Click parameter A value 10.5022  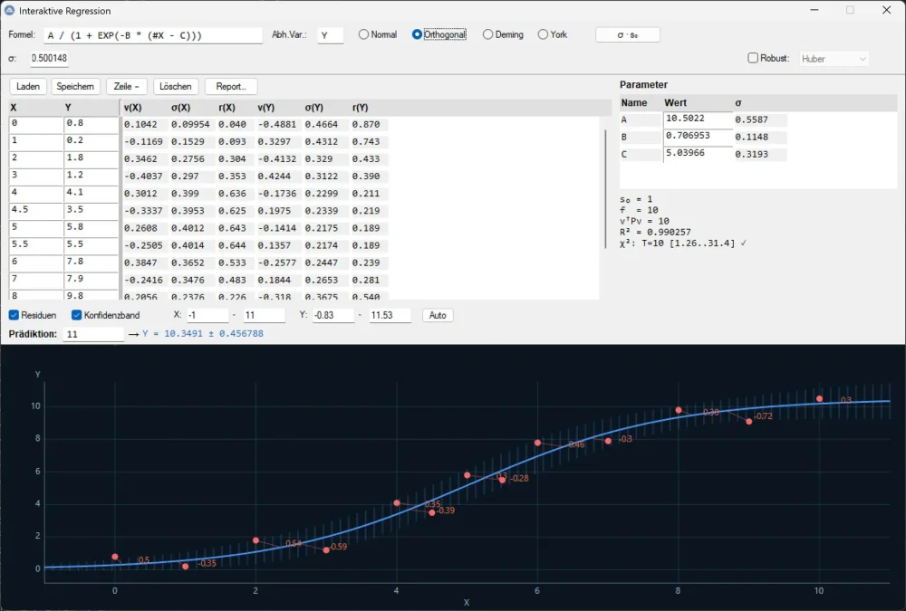[698, 119]
